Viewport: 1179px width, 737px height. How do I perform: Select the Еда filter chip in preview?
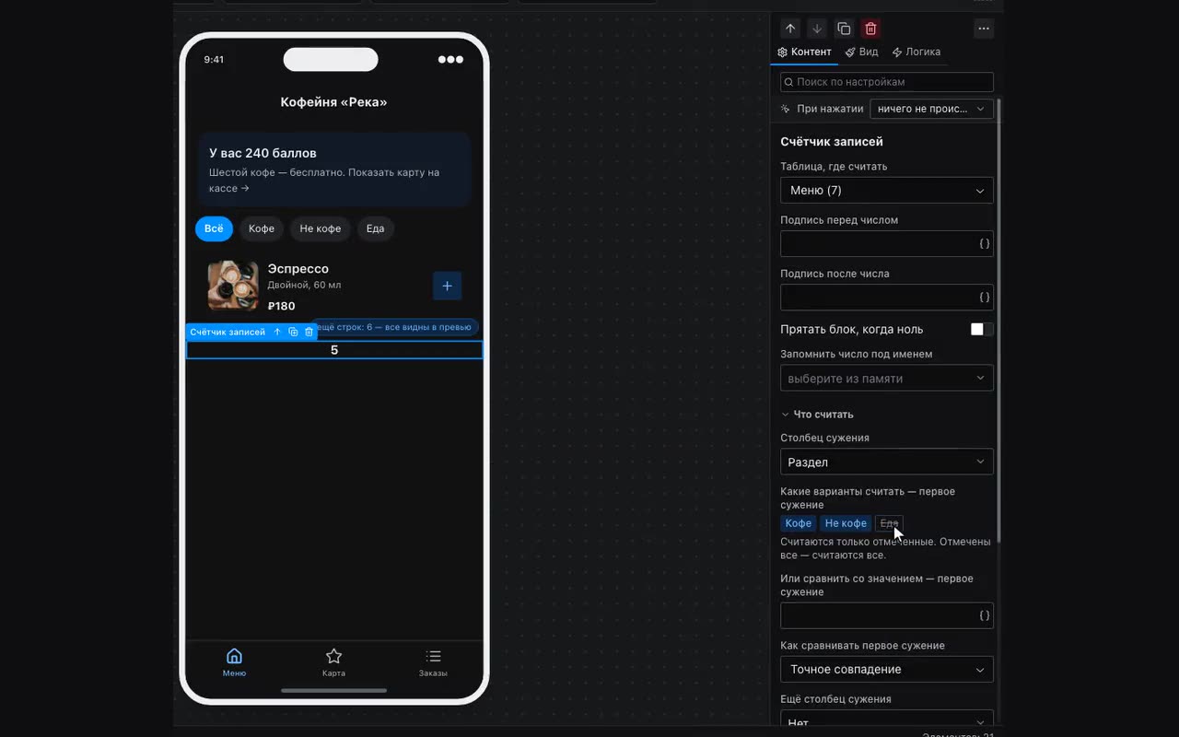click(375, 228)
